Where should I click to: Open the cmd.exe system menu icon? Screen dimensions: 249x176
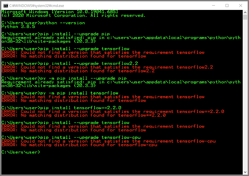pyautogui.click(x=6, y=6)
